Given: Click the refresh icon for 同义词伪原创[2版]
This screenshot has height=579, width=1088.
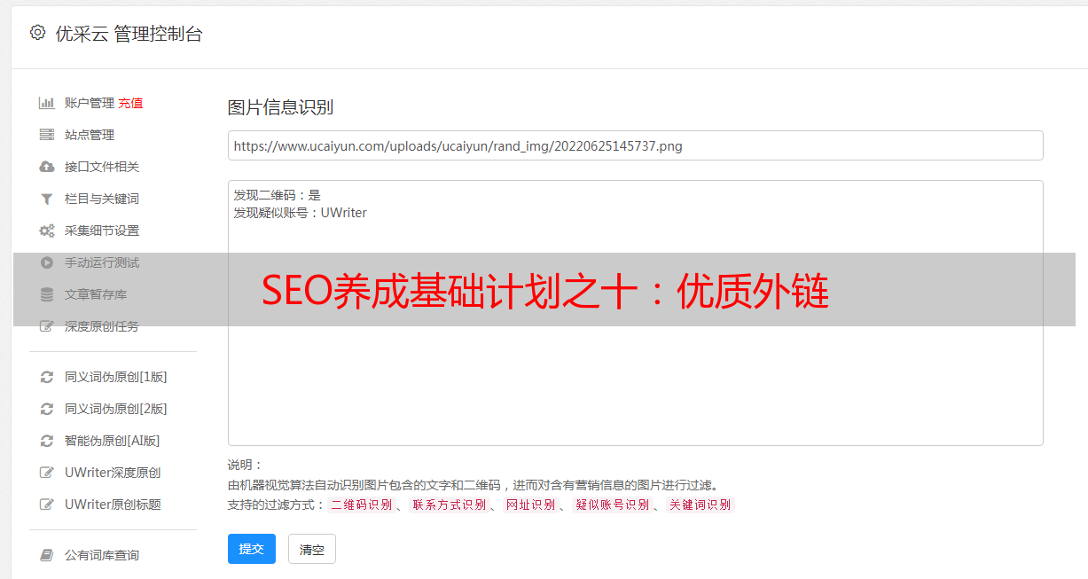Looking at the screenshot, I should coord(47,409).
